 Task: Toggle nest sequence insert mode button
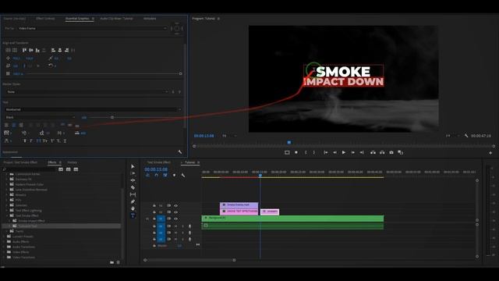[147, 175]
